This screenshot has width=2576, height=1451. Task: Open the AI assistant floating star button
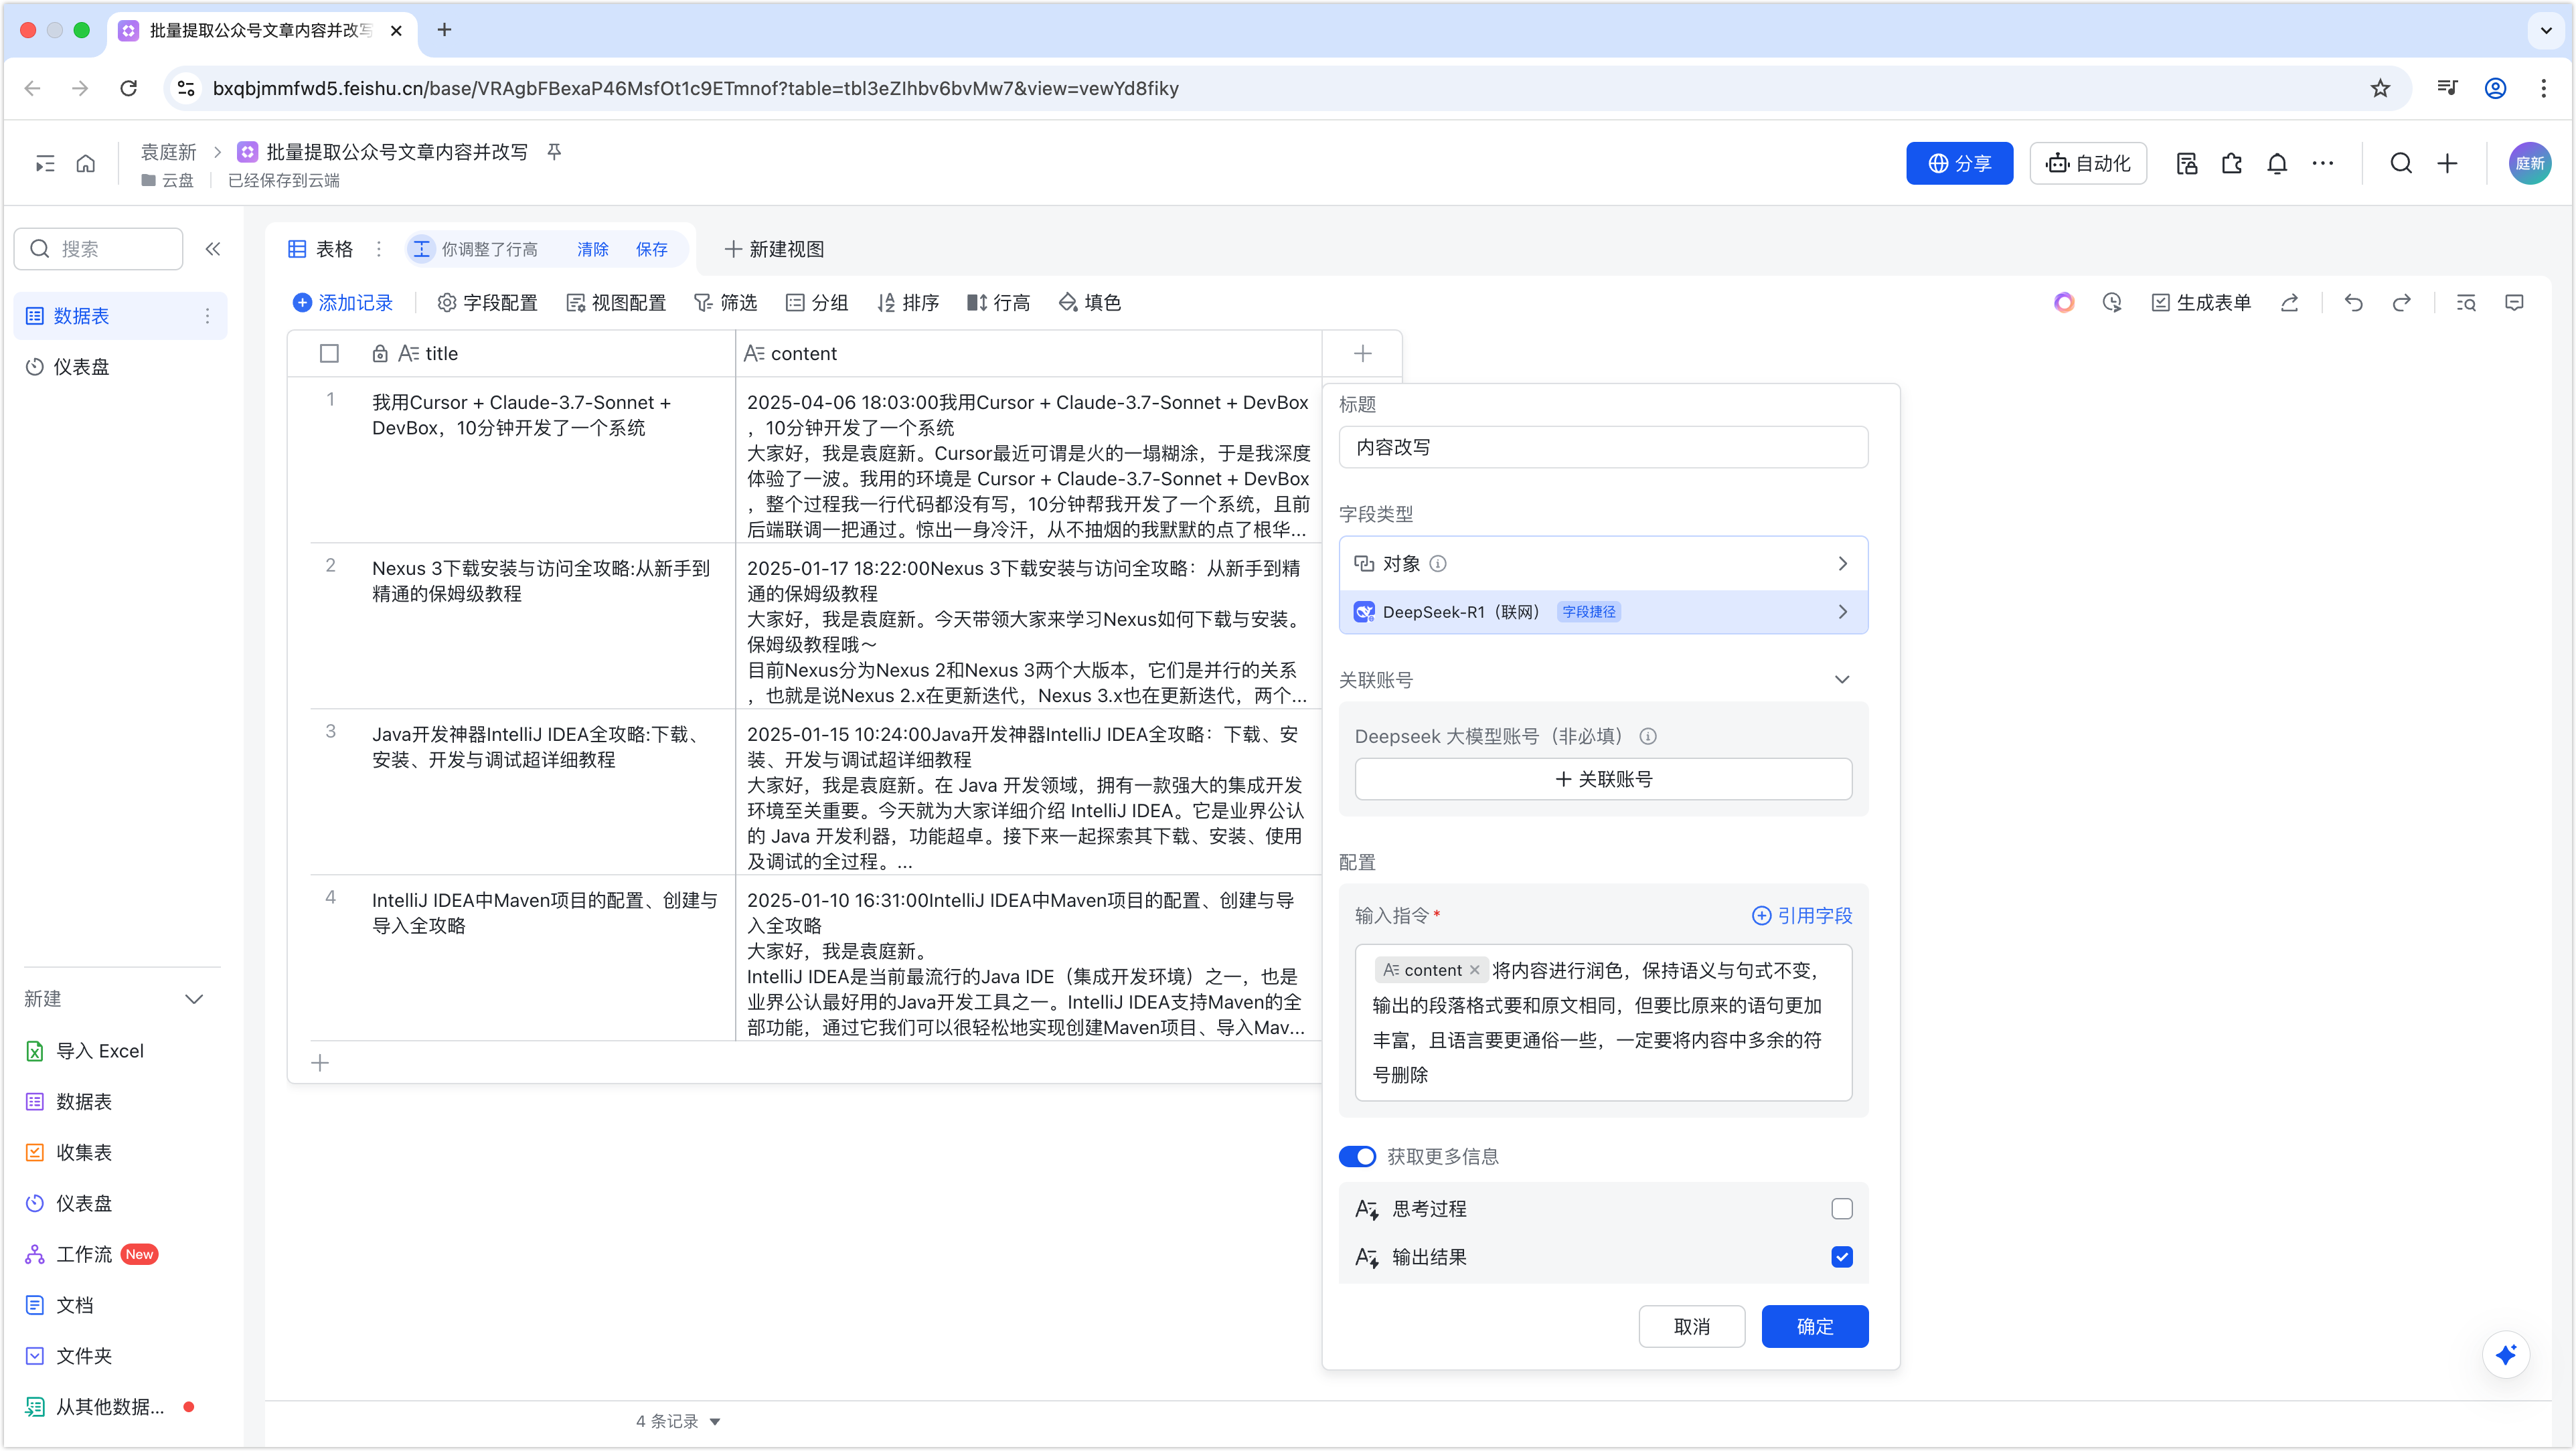click(2505, 1355)
